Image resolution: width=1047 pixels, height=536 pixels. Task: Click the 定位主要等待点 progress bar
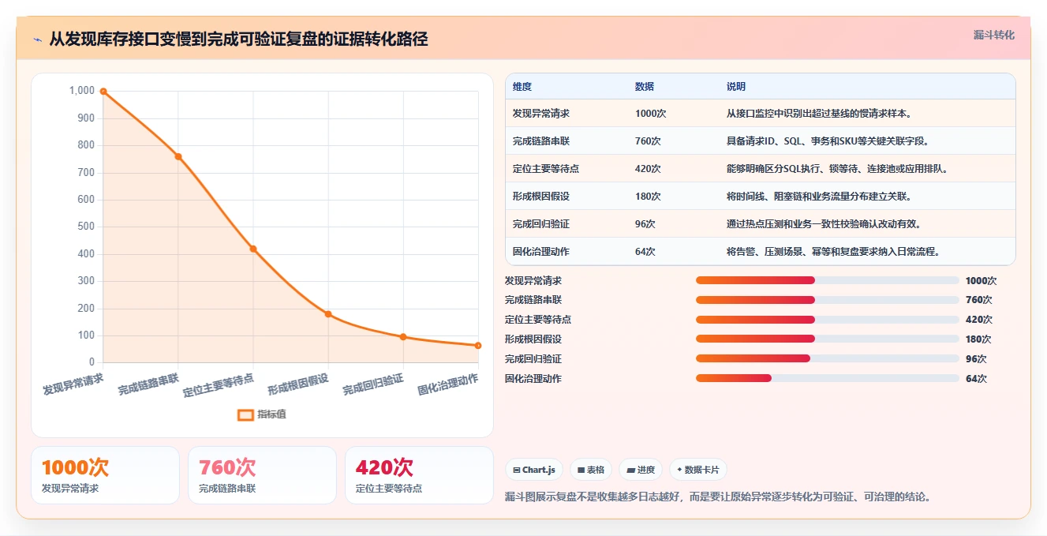(828, 320)
